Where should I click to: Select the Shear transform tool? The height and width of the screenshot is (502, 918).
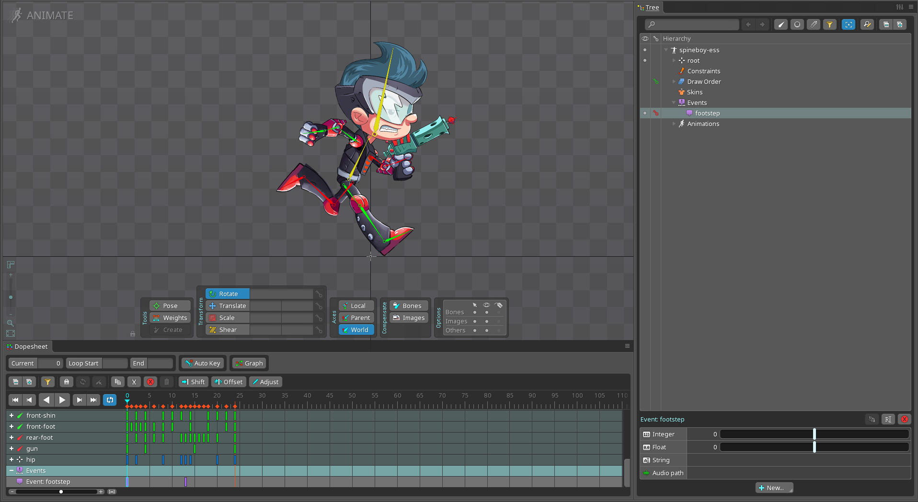(228, 330)
